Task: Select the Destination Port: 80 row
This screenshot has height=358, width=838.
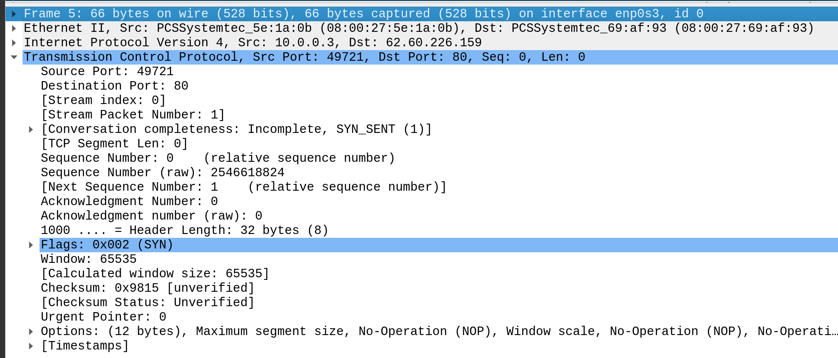Action: tap(114, 86)
